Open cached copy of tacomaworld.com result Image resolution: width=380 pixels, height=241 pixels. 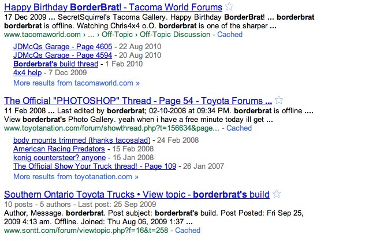[230, 35]
